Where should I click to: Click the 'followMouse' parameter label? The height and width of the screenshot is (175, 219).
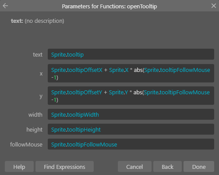coord(26,144)
